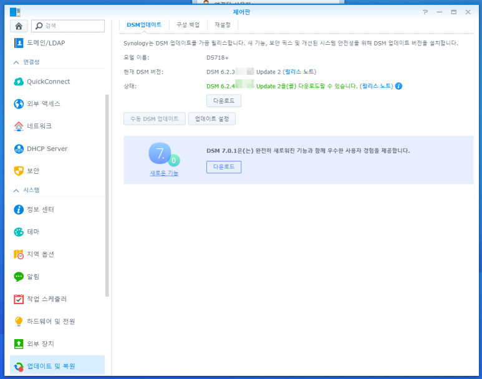Collapse the 연결성 section

[16, 62]
